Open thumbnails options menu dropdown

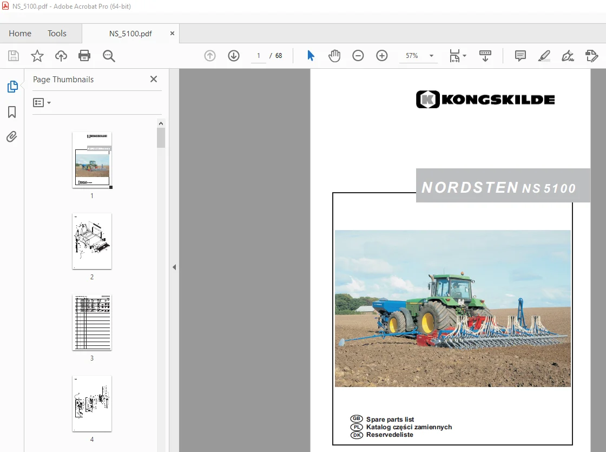tap(42, 103)
